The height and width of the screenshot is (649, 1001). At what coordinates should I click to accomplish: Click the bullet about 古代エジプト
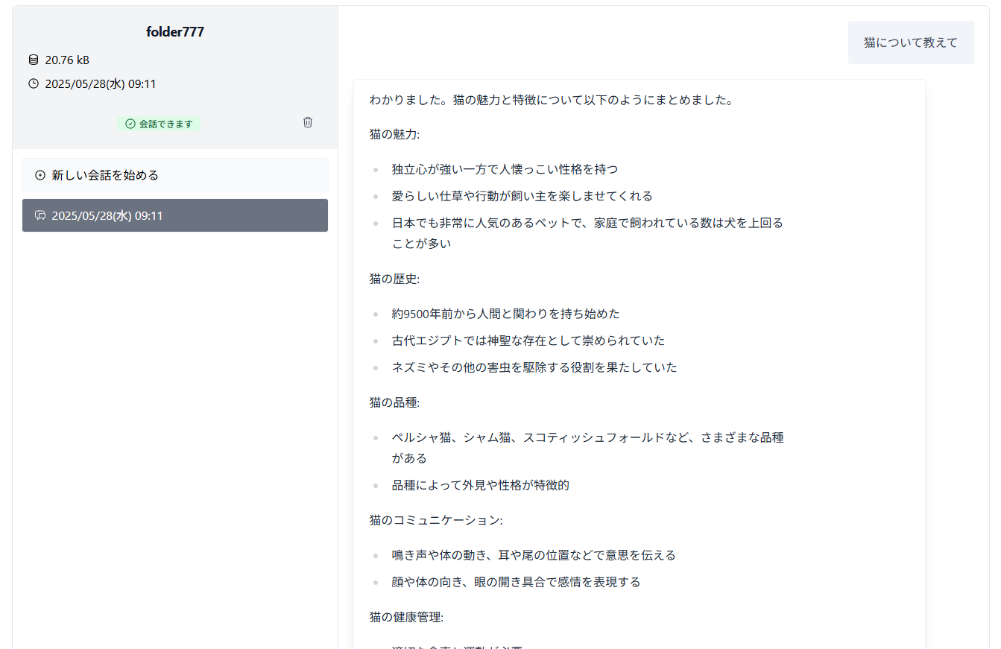[528, 341]
